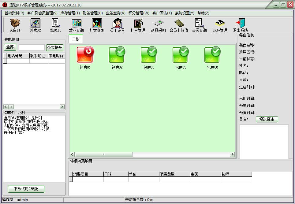Click the 外卖快开 quick takeaway button
The height and width of the screenshot is (204, 295).
(55, 48)
